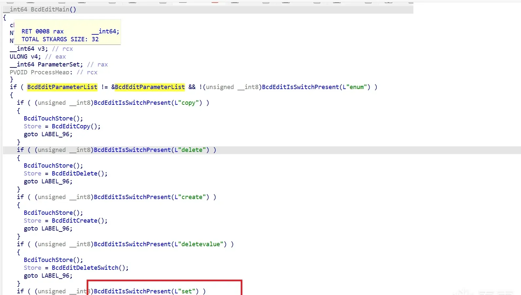Click BcdiTouchStore call above BcdEditDeleteSwitch
This screenshot has width=521, height=295.
click(53, 260)
